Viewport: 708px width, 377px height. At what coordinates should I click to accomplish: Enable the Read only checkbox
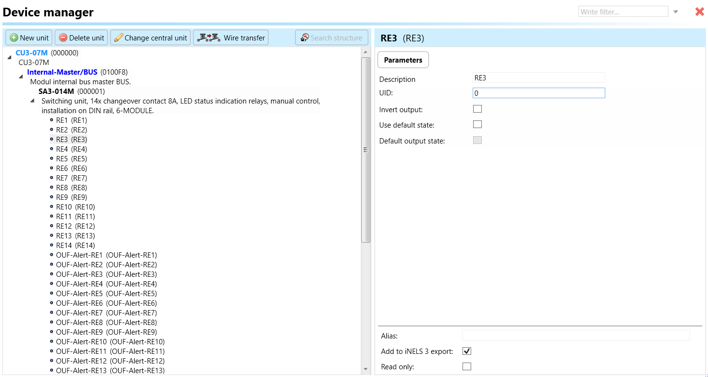click(x=466, y=366)
